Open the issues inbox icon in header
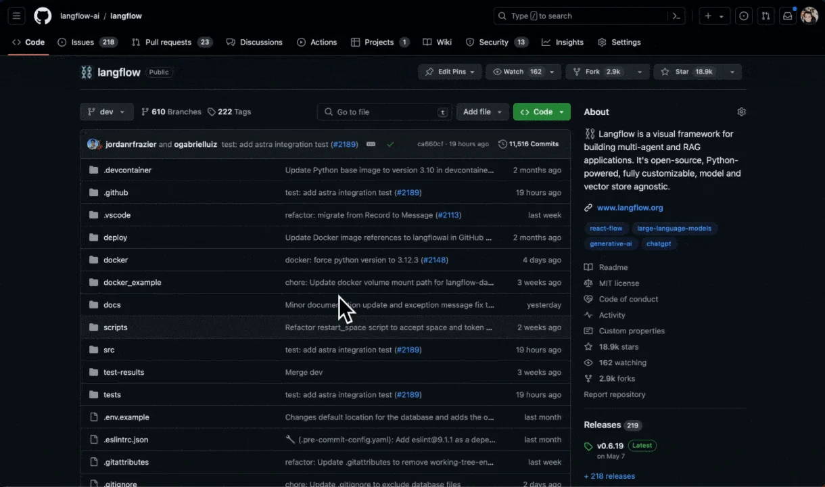 point(744,16)
